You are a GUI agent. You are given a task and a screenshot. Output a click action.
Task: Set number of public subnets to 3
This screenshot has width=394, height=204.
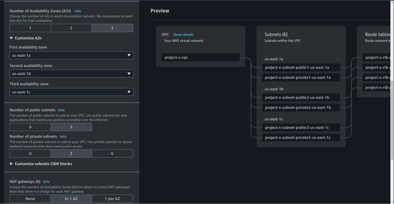(71, 127)
